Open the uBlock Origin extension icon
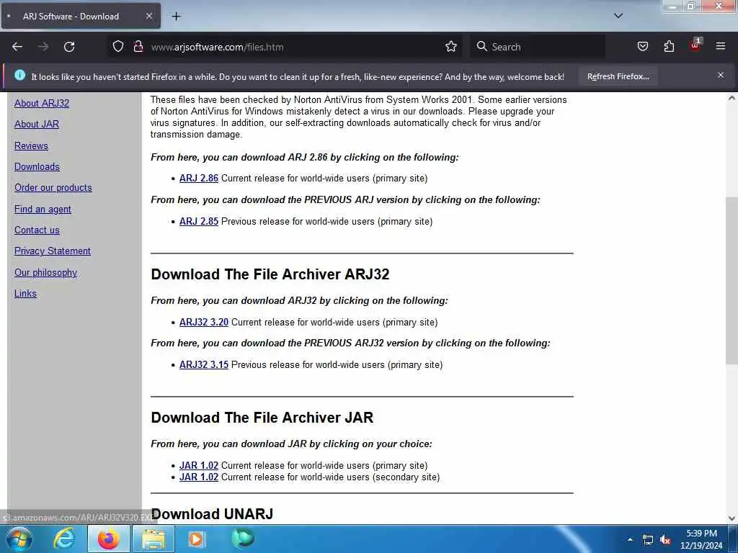The image size is (738, 553). tap(695, 45)
